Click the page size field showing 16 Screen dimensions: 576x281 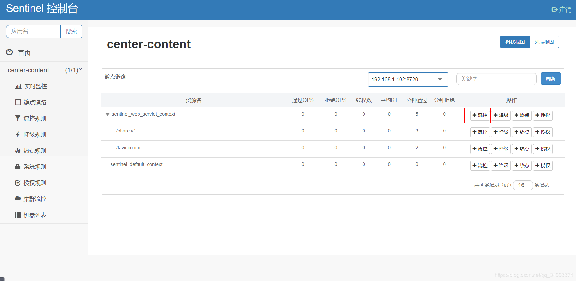(523, 185)
